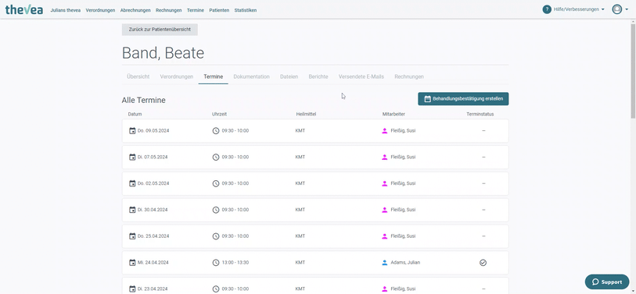Click pink person icon in 30.04.2024 row
This screenshot has width=636, height=294.
[x=385, y=210]
